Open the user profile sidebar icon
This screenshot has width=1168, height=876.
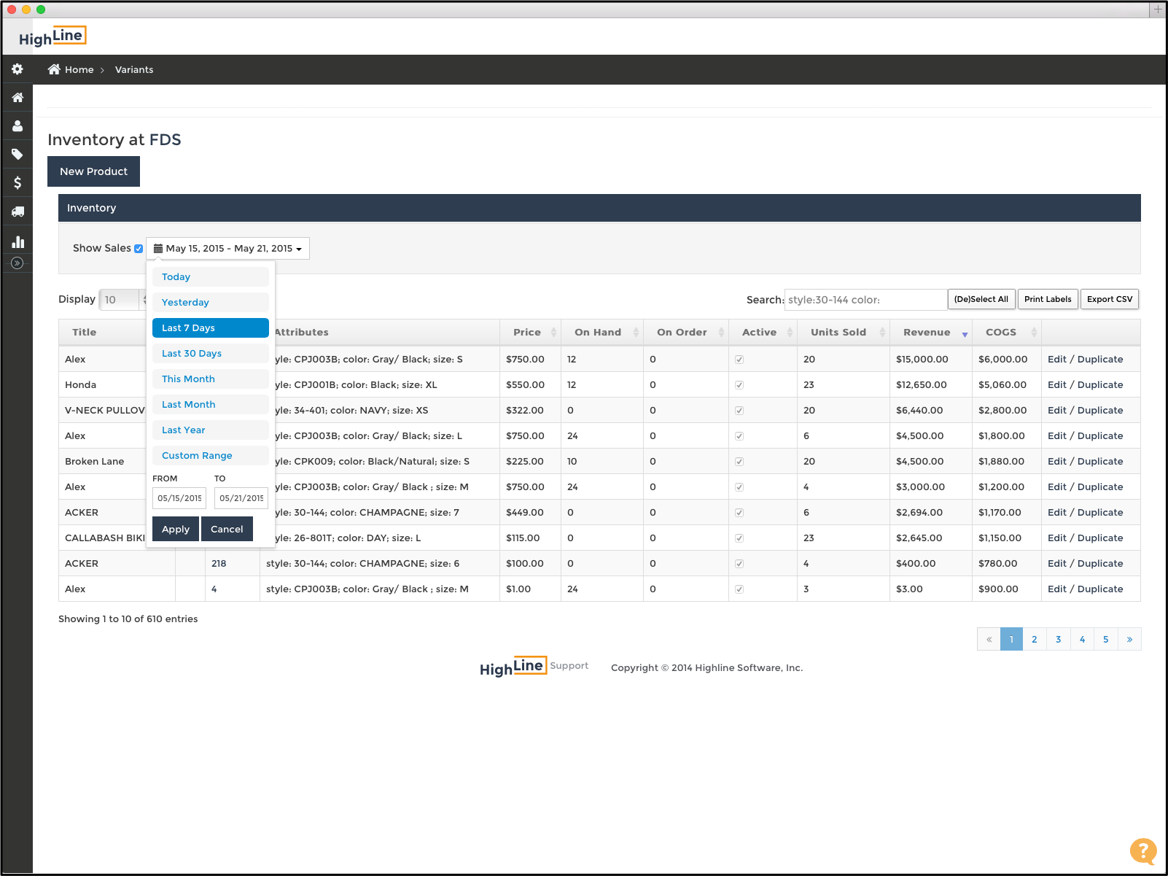17,126
